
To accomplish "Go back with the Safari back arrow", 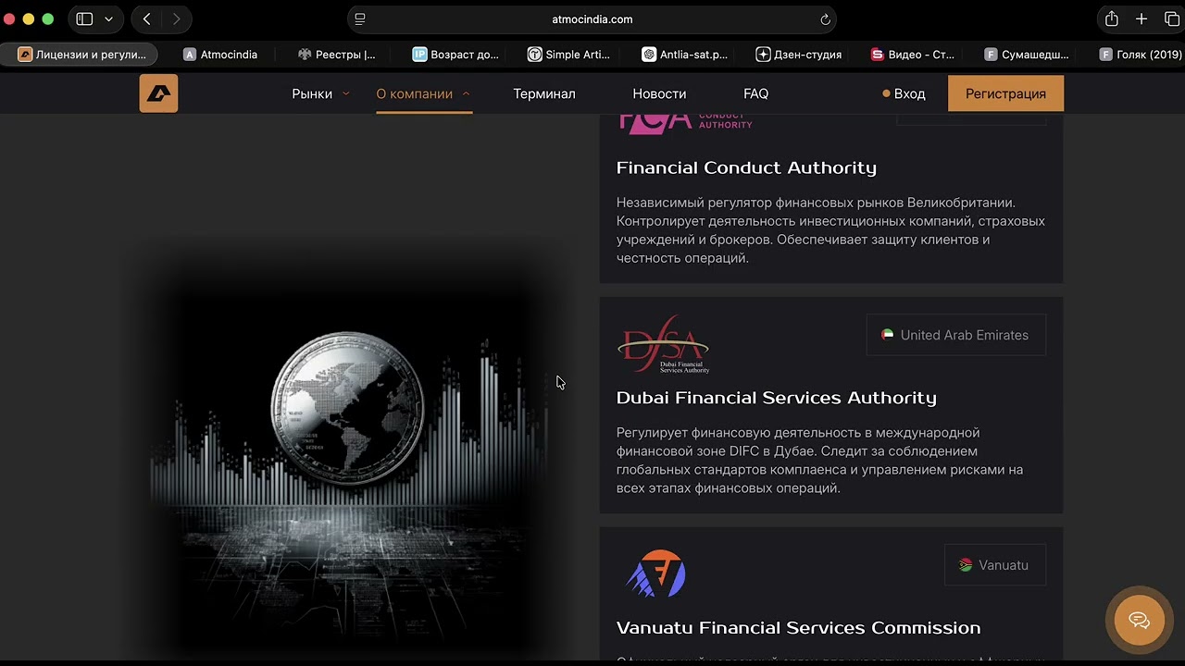I will click(x=146, y=18).
